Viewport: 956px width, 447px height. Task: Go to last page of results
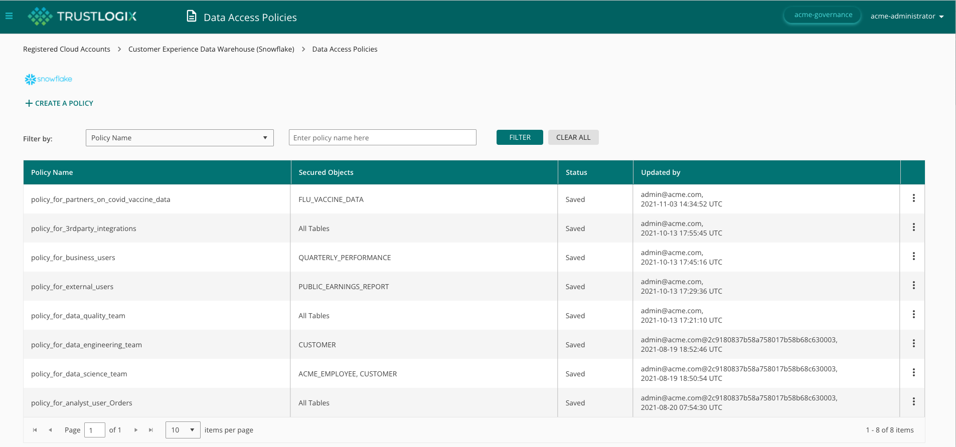pos(151,430)
